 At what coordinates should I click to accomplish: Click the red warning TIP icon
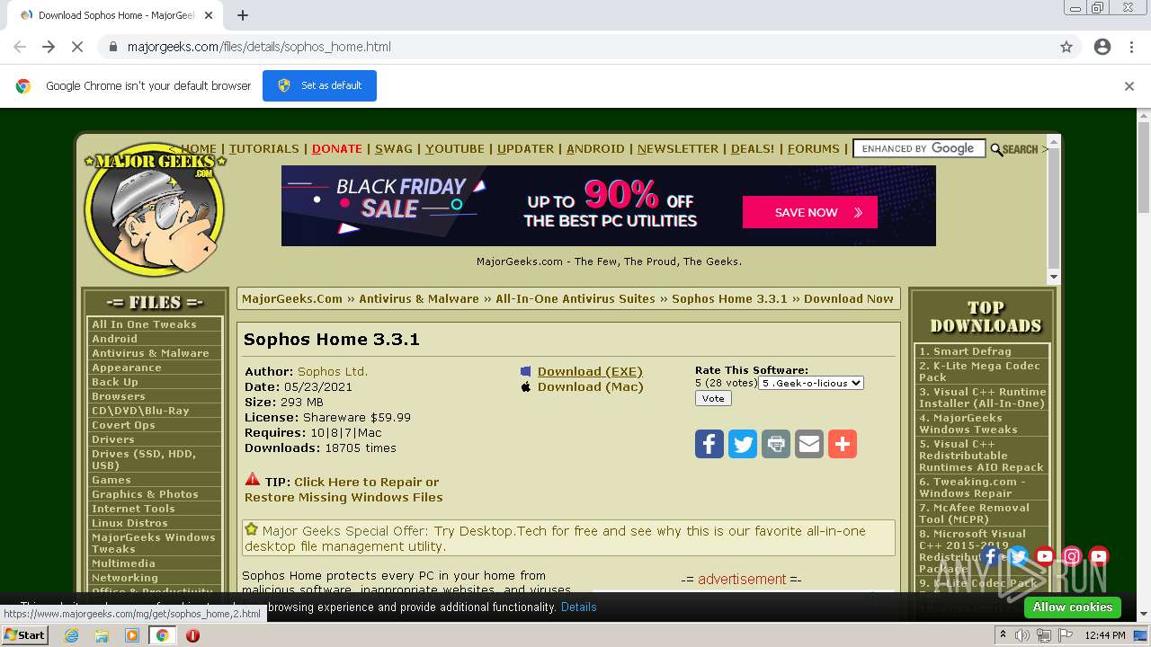click(x=253, y=481)
